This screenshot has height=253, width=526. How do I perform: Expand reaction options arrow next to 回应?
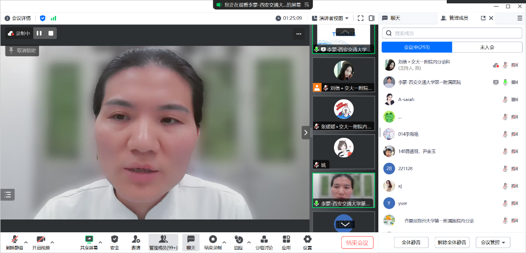click(249, 242)
